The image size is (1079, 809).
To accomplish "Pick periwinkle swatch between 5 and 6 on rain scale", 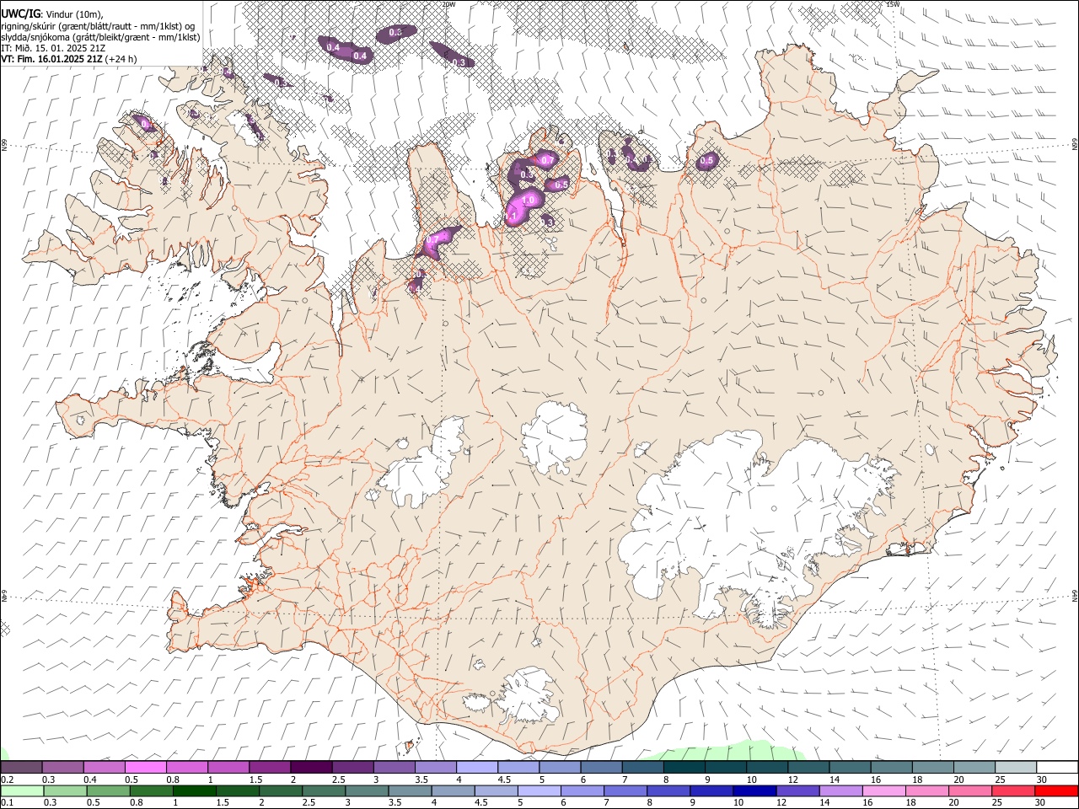I will click(538, 791).
